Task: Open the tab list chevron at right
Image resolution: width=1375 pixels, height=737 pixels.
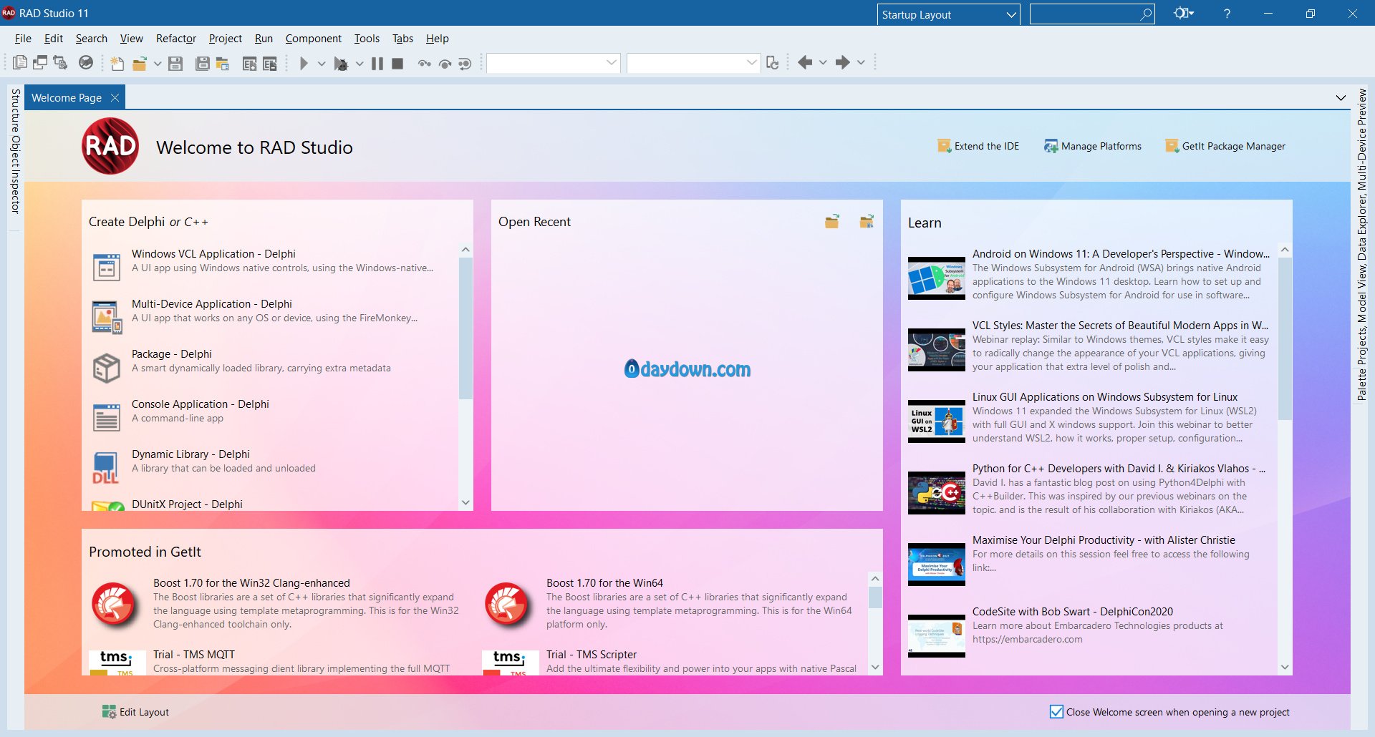Action: click(x=1341, y=98)
